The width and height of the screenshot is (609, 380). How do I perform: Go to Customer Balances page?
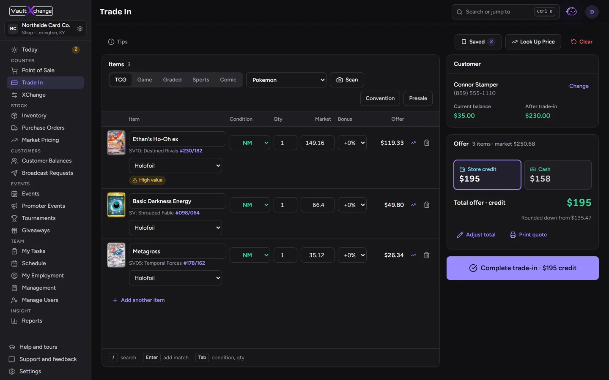point(46,161)
